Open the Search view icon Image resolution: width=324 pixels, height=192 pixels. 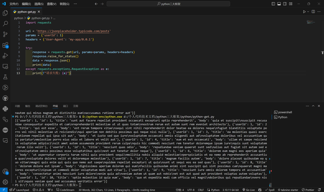click(5, 24)
